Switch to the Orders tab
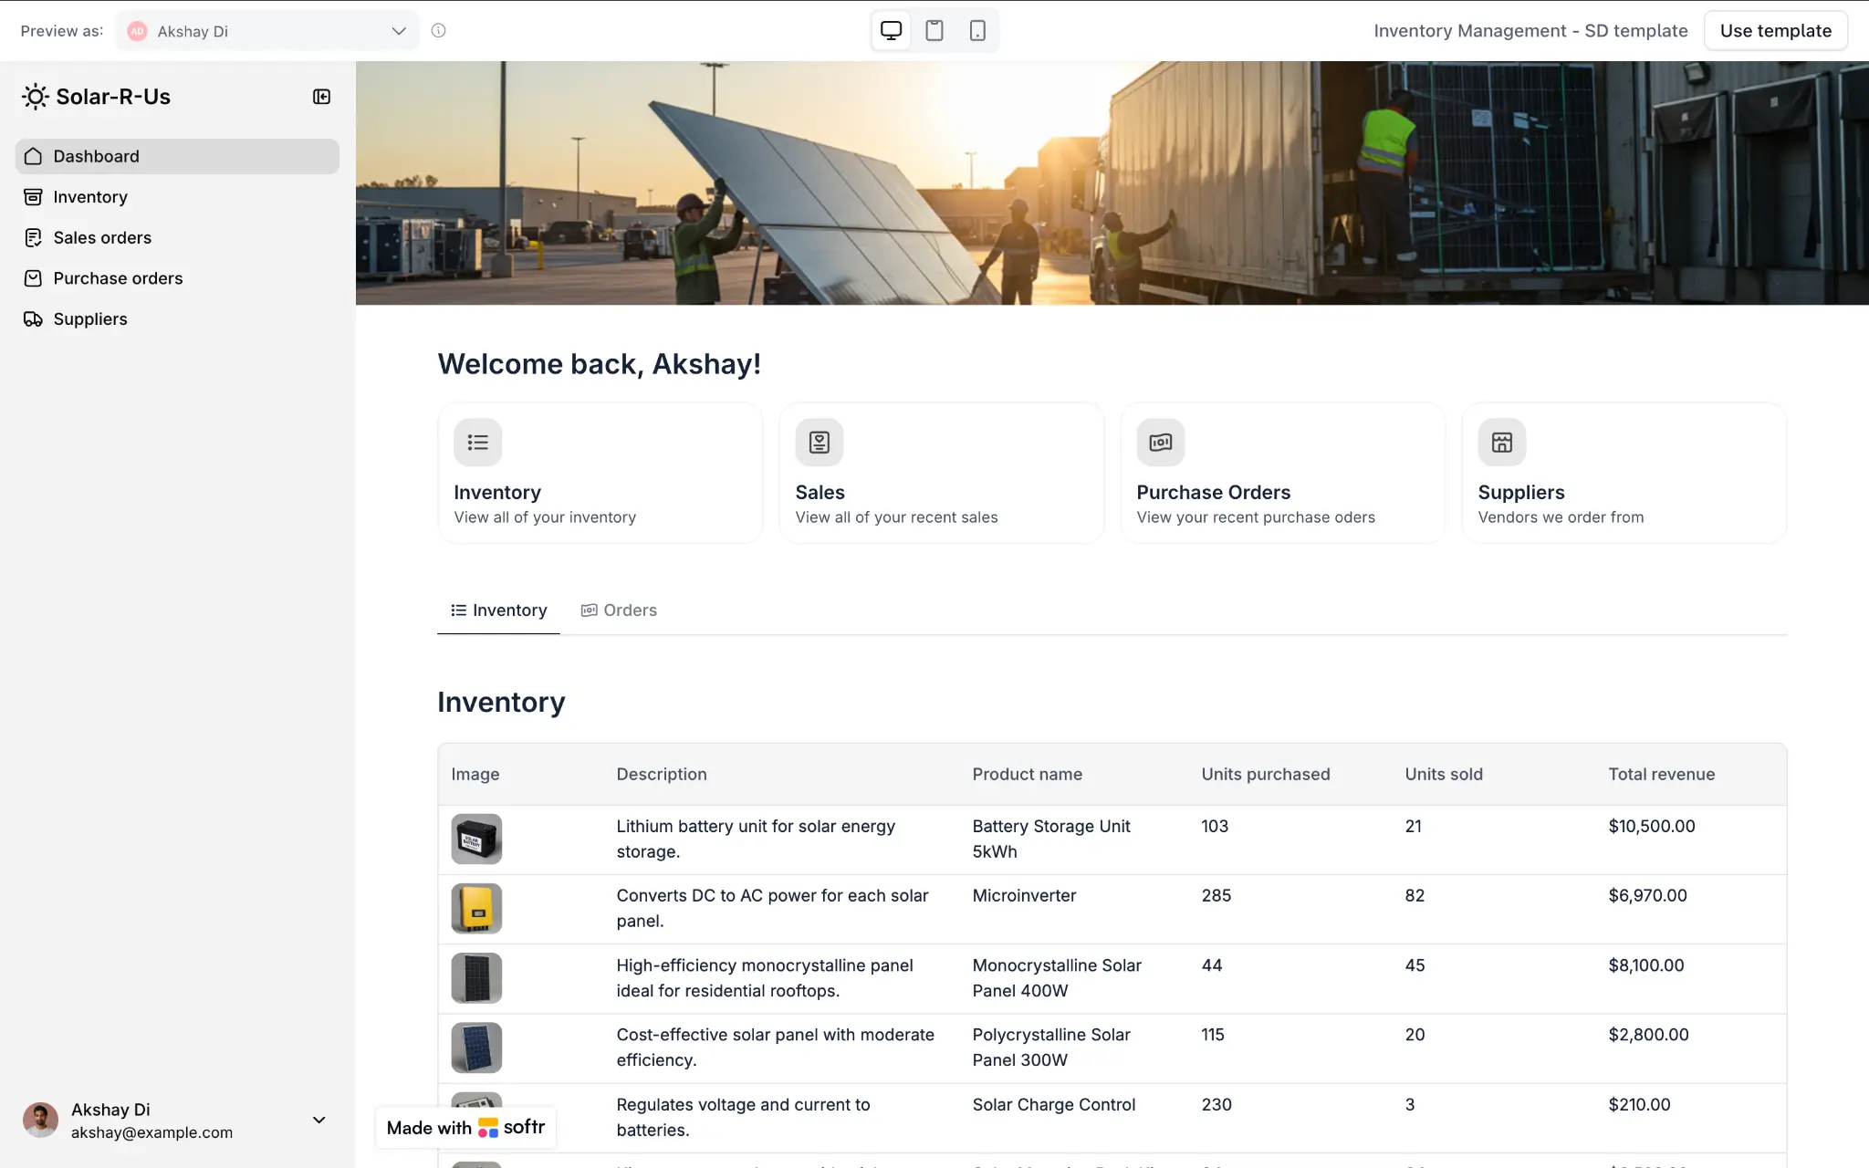The height and width of the screenshot is (1168, 1869). pos(619,610)
